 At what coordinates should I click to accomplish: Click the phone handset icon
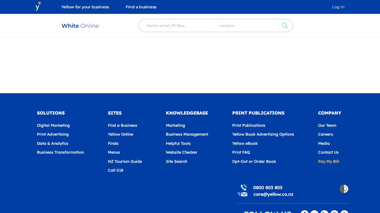click(x=244, y=187)
